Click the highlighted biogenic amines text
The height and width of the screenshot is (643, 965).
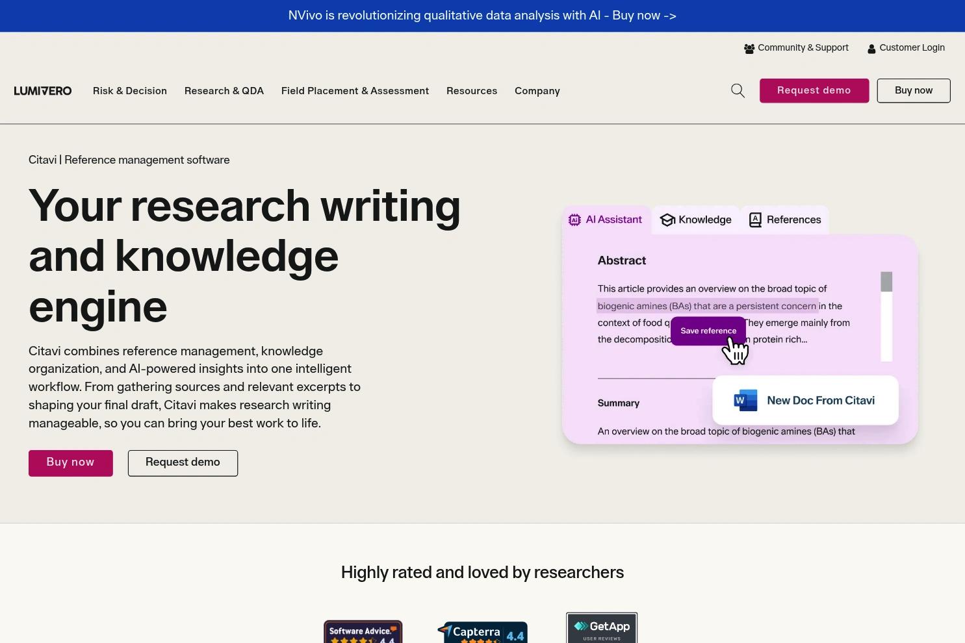point(707,306)
